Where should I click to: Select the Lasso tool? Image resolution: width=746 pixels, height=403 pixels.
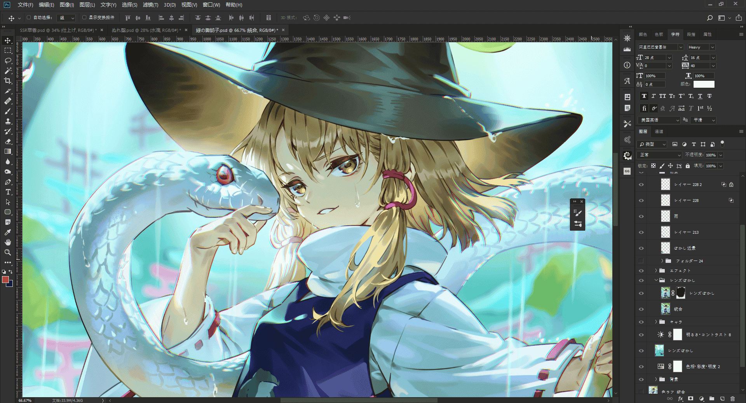[8, 61]
